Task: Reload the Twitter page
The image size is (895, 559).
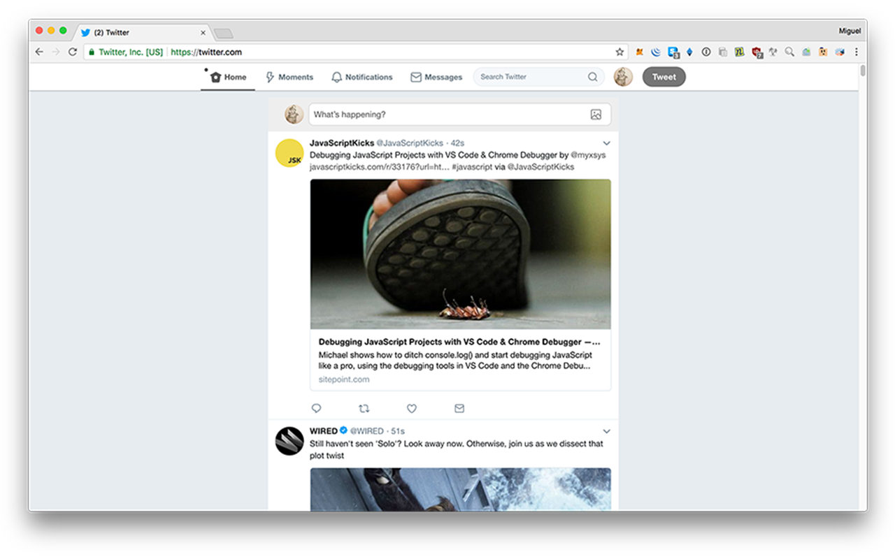Action: tap(72, 52)
